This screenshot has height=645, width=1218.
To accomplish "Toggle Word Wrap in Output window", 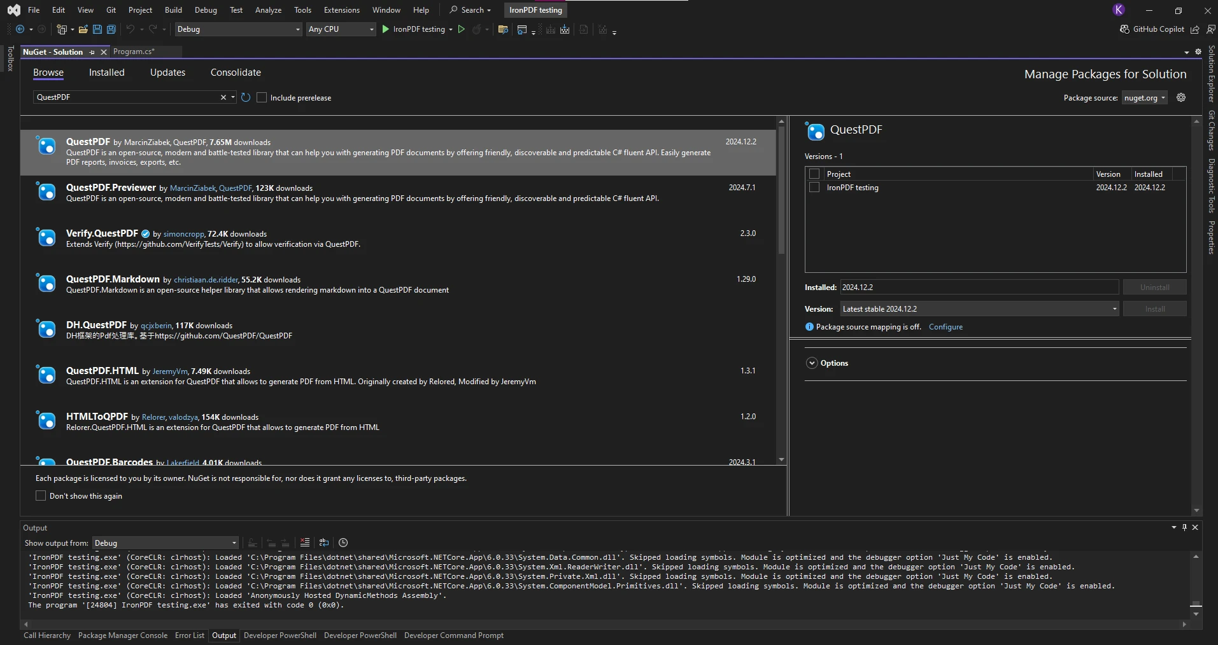I will [324, 543].
